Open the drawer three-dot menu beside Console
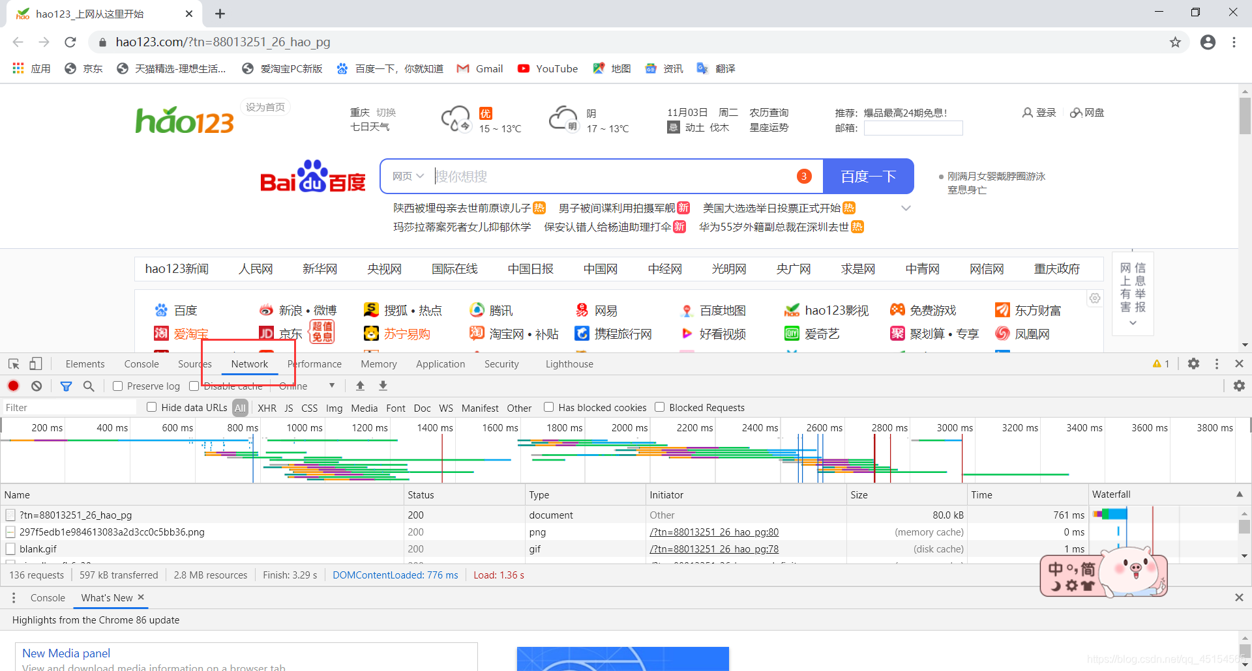This screenshot has height=671, width=1252. (x=13, y=597)
